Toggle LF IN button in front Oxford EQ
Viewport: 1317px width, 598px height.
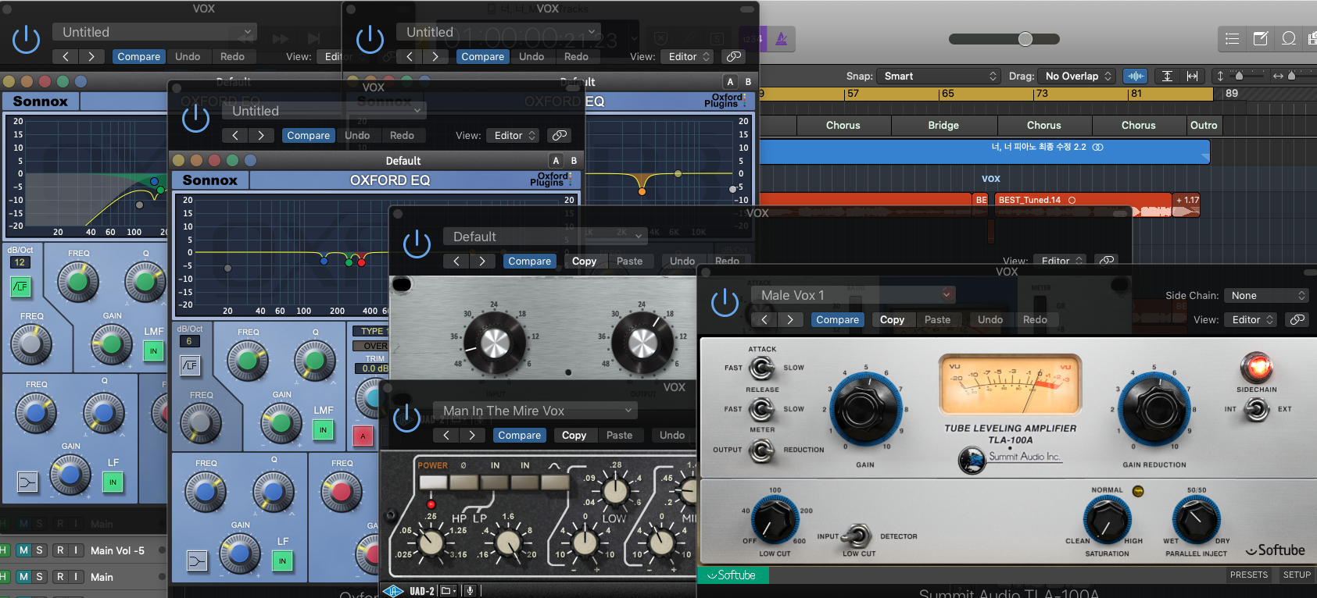[x=282, y=561]
